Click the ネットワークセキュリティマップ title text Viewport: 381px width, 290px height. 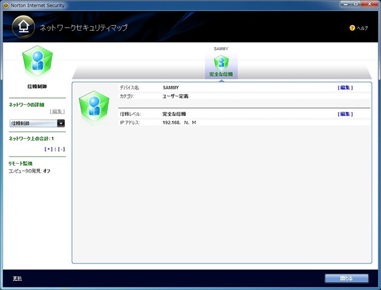click(83, 28)
